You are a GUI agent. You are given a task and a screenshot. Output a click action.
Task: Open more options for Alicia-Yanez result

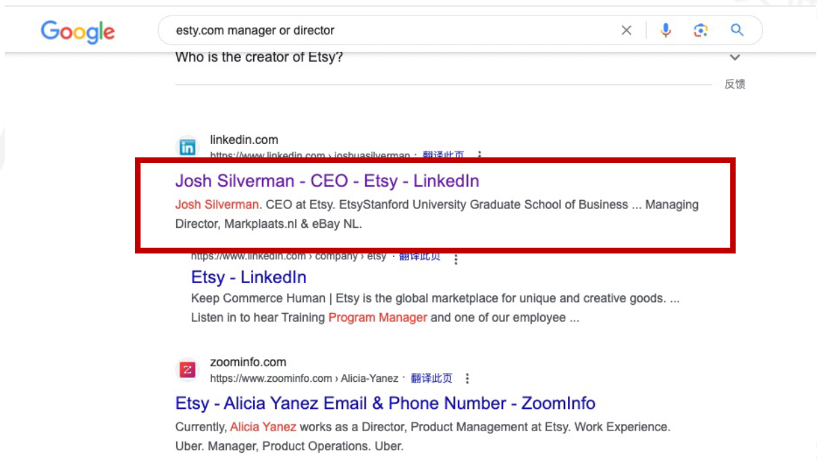467,379
